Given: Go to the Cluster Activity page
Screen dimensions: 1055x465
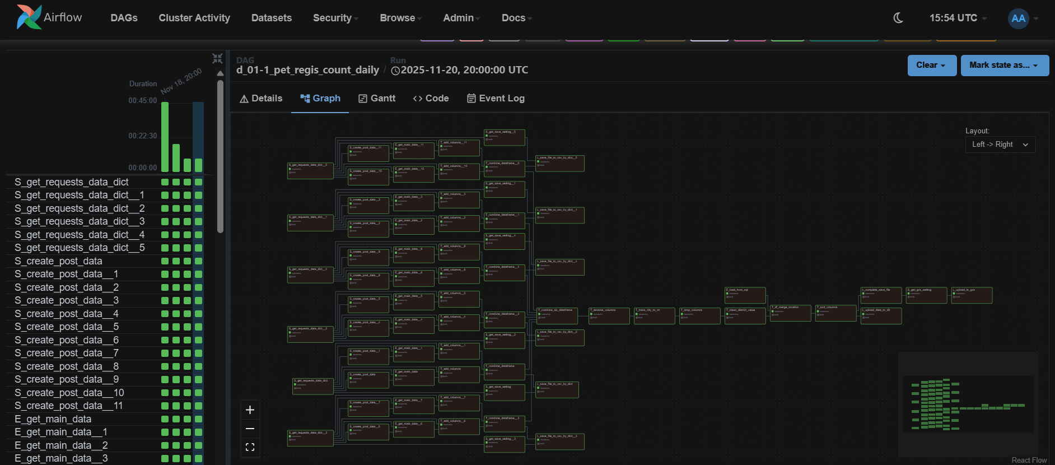Looking at the screenshot, I should point(194,18).
